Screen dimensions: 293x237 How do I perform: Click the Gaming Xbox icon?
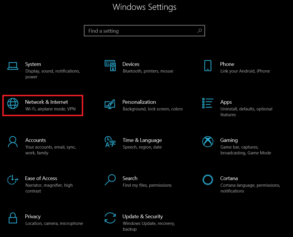tap(208, 142)
